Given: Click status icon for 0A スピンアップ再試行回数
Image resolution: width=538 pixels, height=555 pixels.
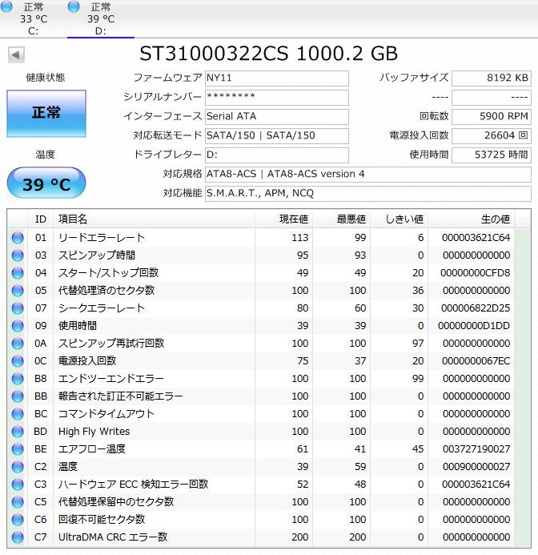Looking at the screenshot, I should tap(18, 344).
